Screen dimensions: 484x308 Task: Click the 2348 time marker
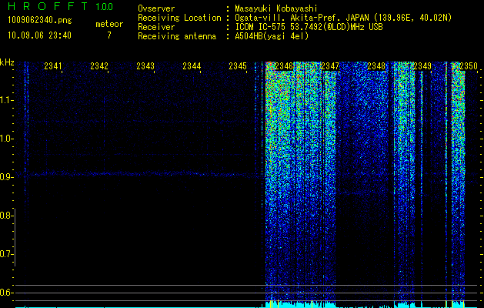(x=376, y=66)
